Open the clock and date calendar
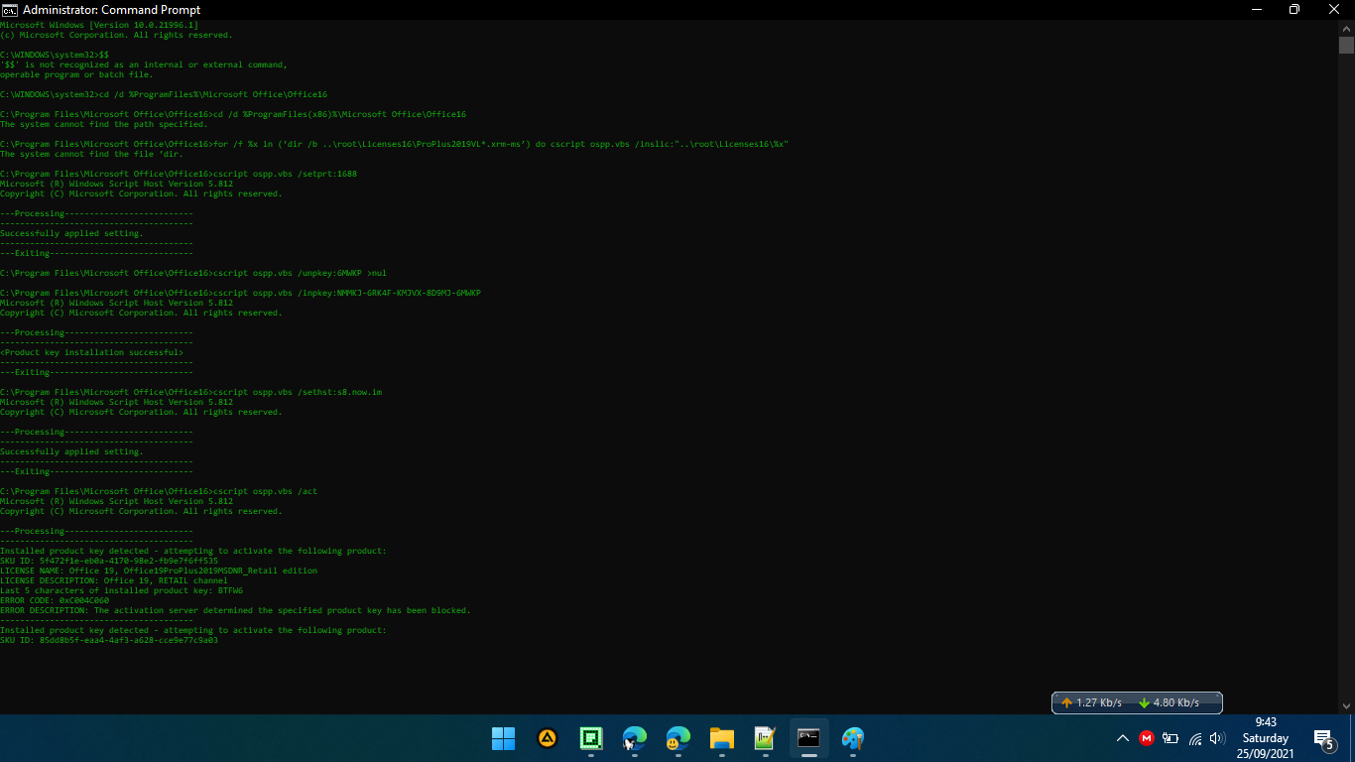The height and width of the screenshot is (762, 1355). point(1266,738)
